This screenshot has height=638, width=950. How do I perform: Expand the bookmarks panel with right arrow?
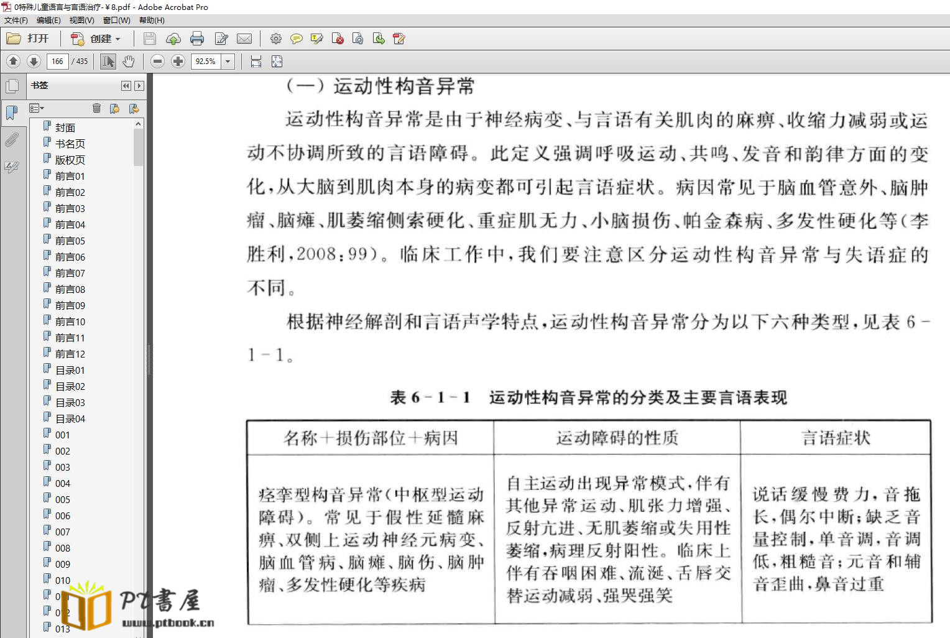click(139, 86)
